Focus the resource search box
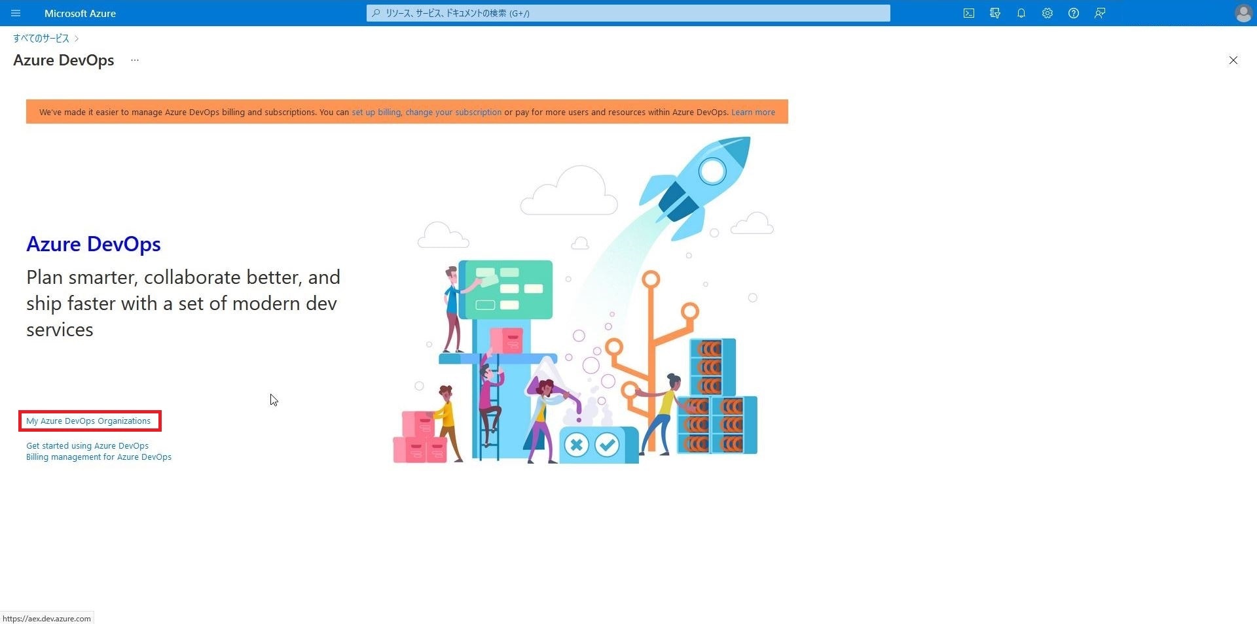Image resolution: width=1257 pixels, height=624 pixels. [628, 13]
